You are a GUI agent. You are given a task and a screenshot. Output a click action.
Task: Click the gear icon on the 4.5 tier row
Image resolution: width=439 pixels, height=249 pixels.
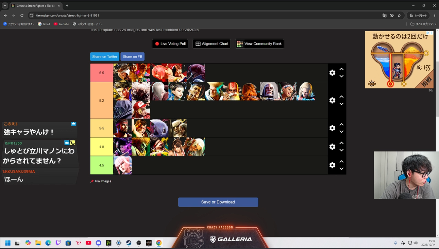332,165
